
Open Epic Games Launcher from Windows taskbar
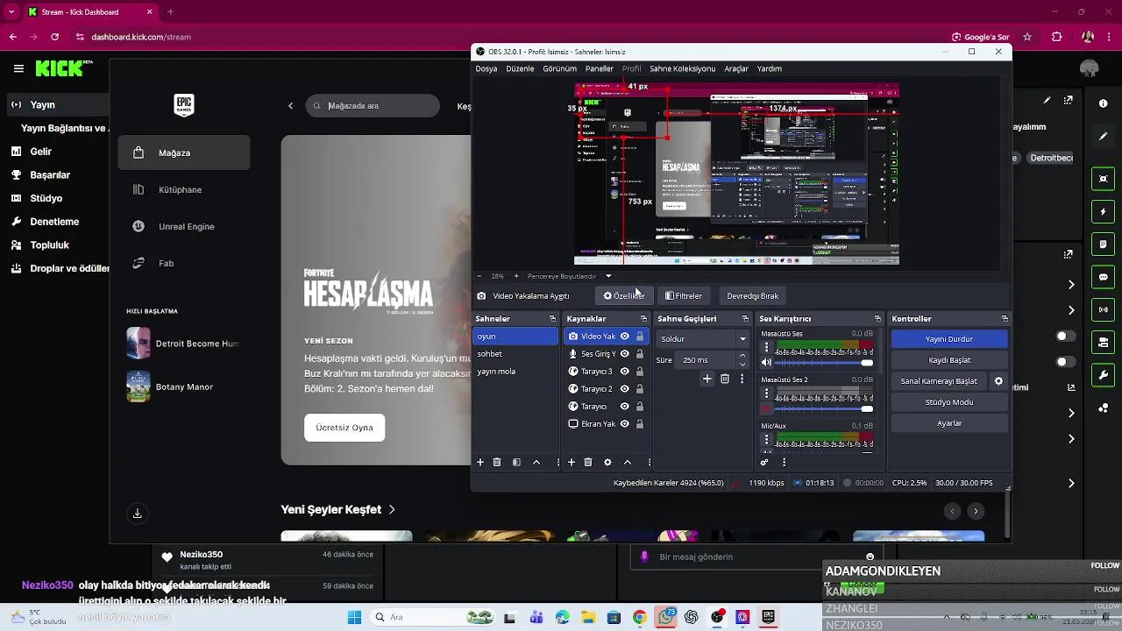[x=768, y=617]
